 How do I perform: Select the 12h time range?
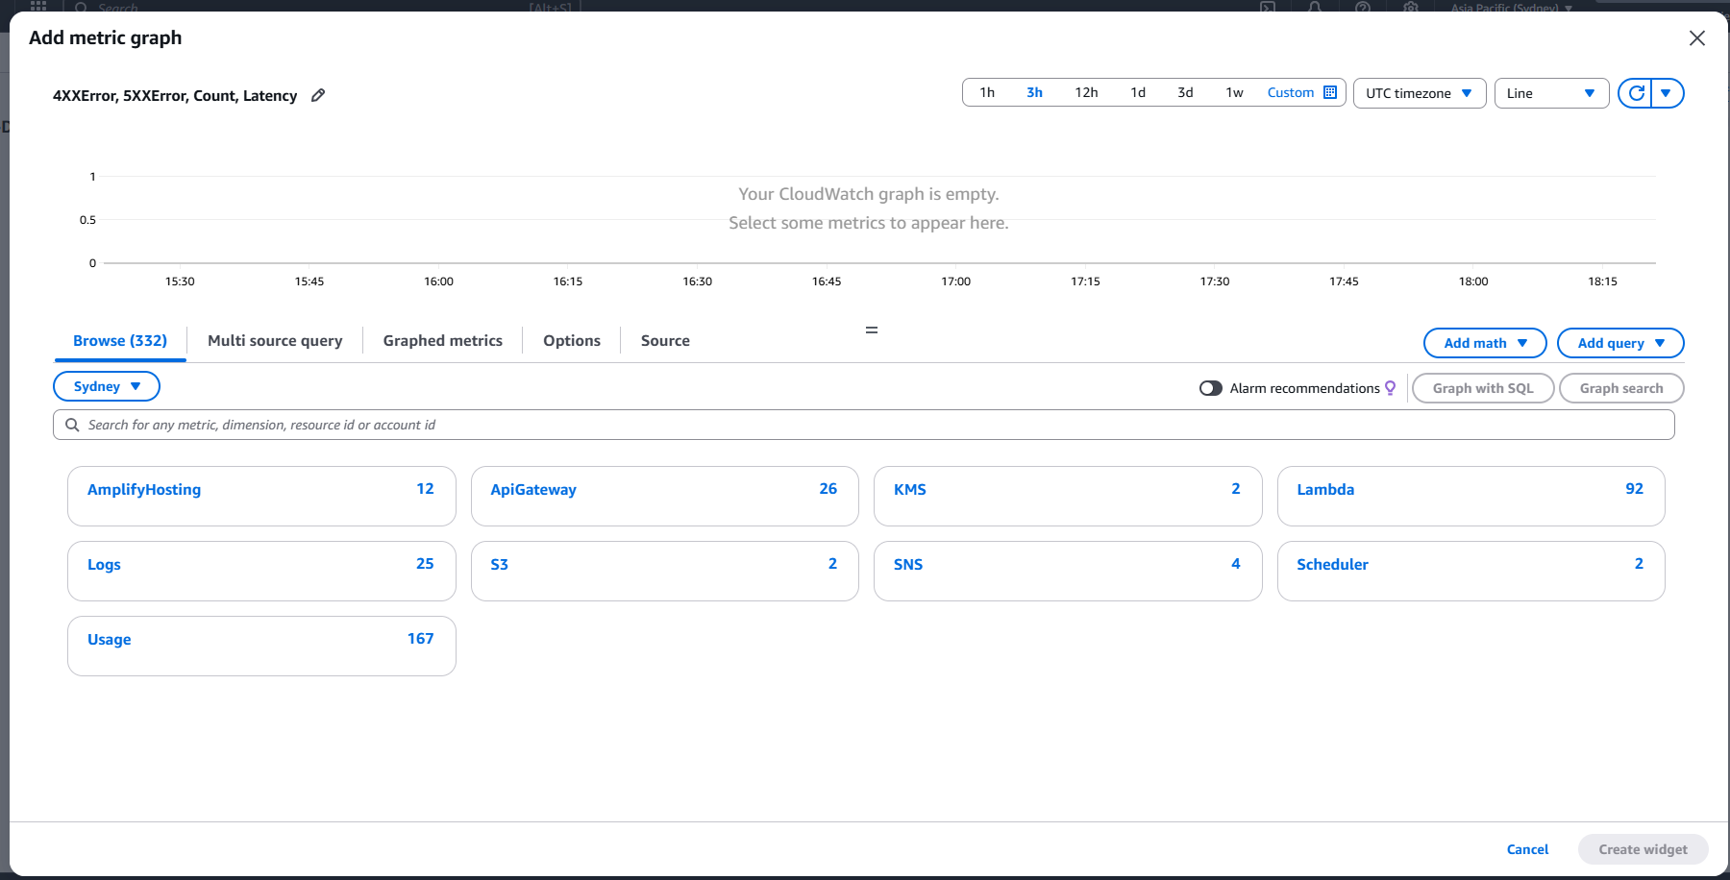[1086, 92]
